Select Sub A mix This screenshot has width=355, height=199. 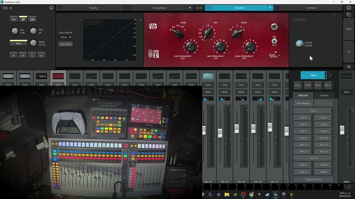point(303,165)
